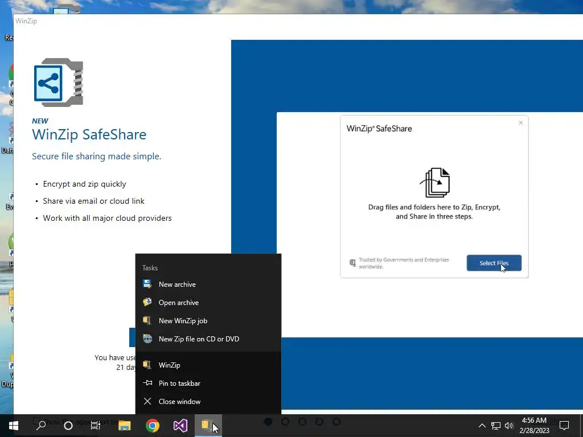This screenshot has height=437, width=583.
Task: Click the "Encrypt and zip quickly" bullet
Action: click(x=84, y=184)
